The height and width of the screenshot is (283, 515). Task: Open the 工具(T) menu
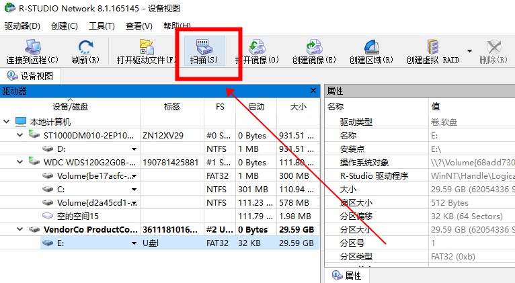(102, 26)
